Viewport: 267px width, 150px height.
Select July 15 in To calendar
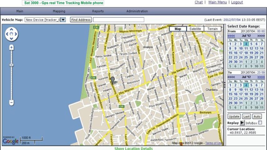(230, 94)
